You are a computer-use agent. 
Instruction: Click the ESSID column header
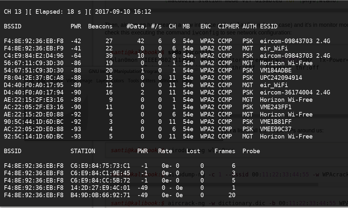click(x=269, y=26)
